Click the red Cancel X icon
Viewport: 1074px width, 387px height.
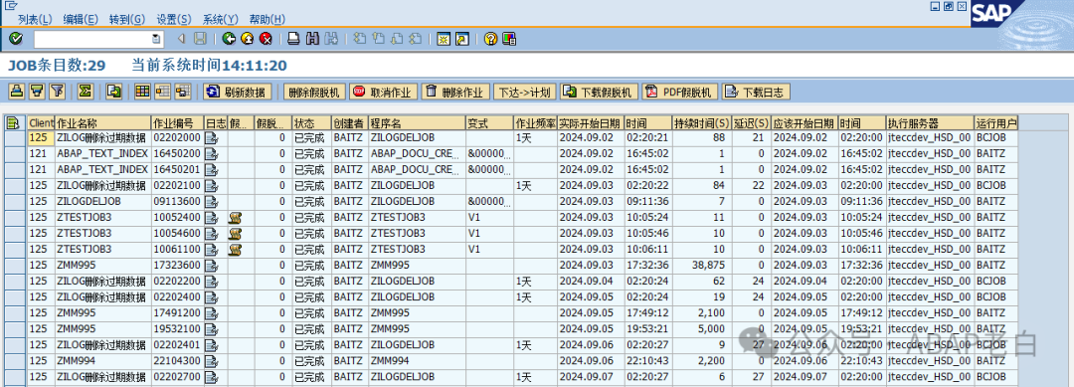(x=266, y=39)
